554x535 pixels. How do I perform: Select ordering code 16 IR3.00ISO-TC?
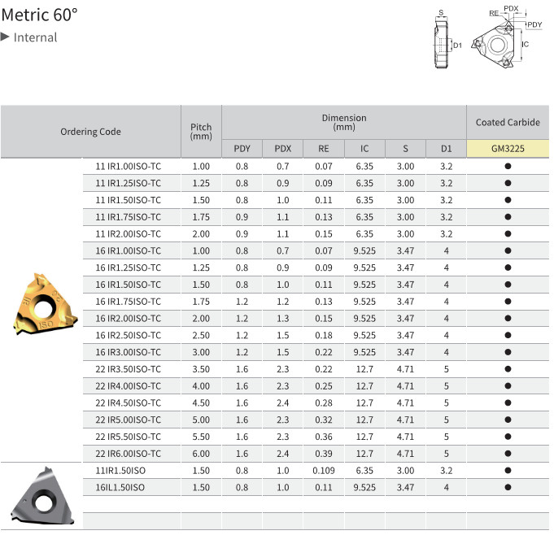[x=129, y=352]
